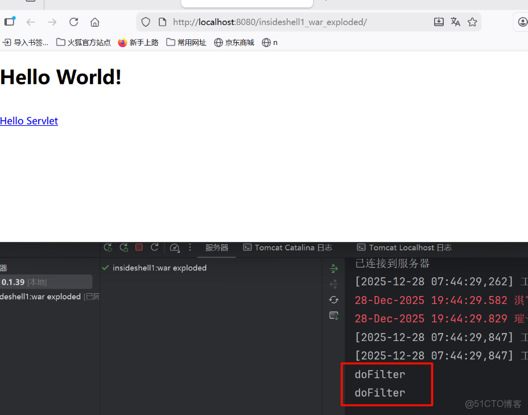Click the grey undeploy arrows icon

[334, 284]
